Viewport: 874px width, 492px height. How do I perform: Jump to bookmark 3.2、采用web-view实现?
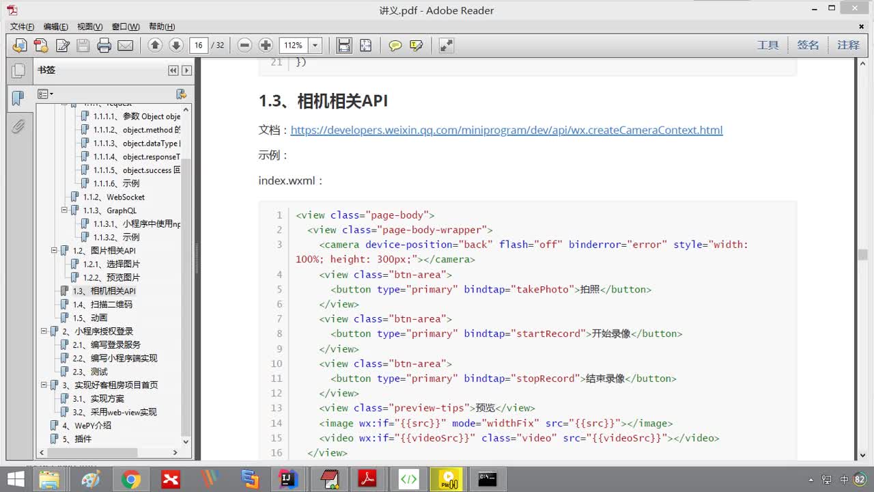point(115,412)
